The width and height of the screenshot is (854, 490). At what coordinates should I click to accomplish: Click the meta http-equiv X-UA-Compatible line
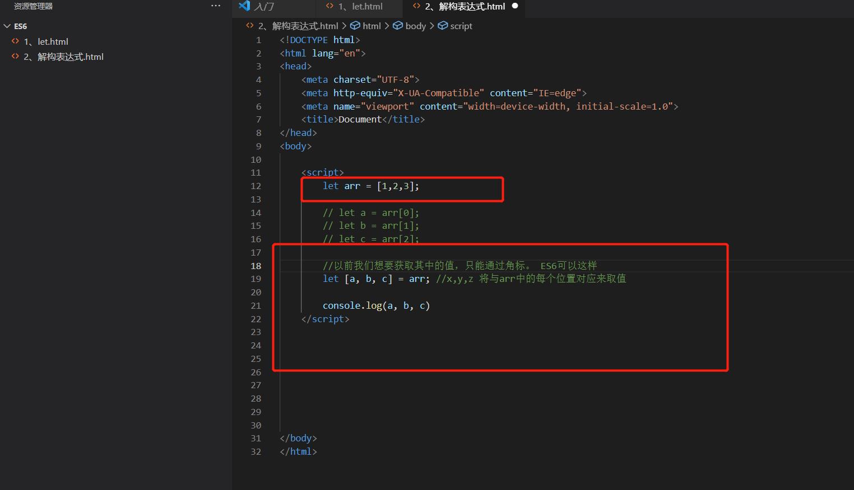[x=444, y=93]
